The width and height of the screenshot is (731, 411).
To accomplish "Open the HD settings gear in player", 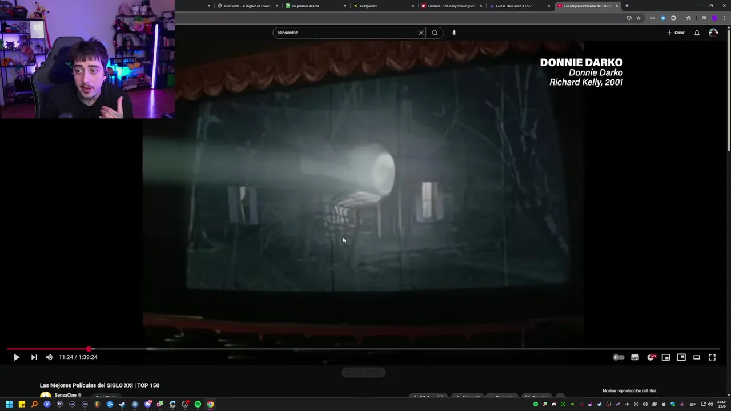I will tap(650, 357).
